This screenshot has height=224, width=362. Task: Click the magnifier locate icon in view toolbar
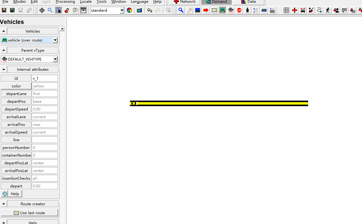tap(50, 10)
